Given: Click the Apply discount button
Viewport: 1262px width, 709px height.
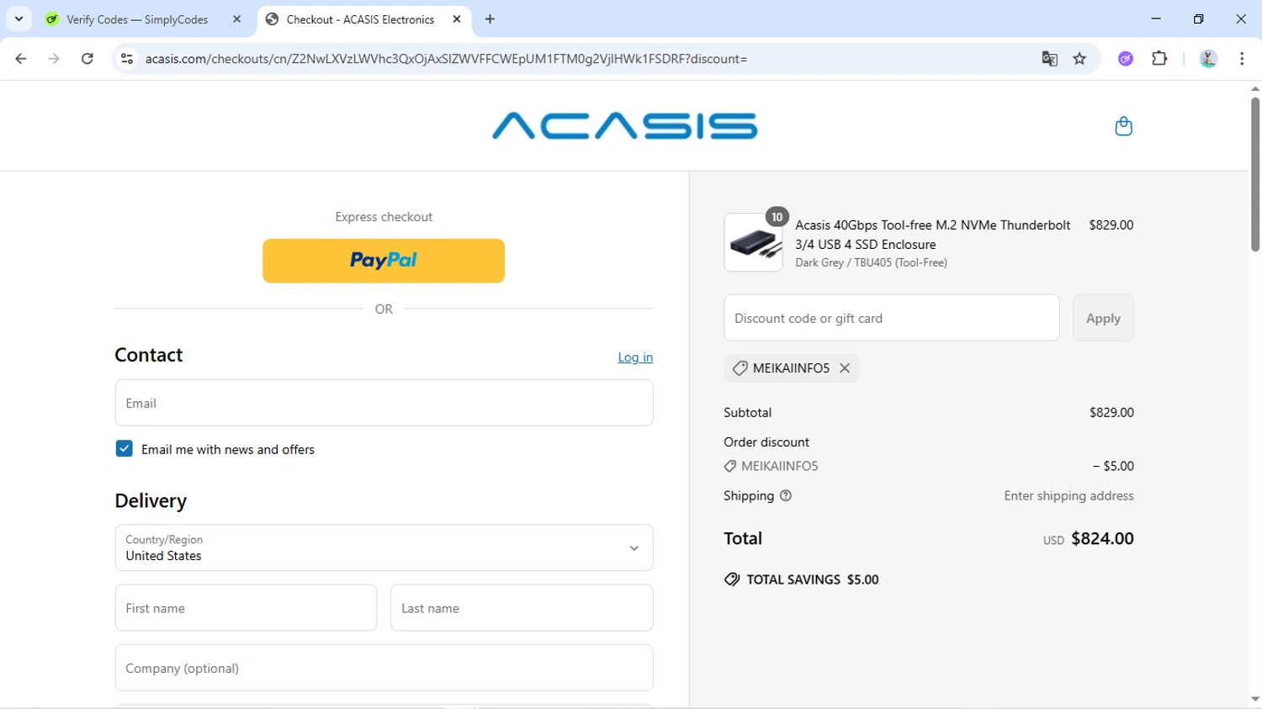Looking at the screenshot, I should click(1103, 318).
